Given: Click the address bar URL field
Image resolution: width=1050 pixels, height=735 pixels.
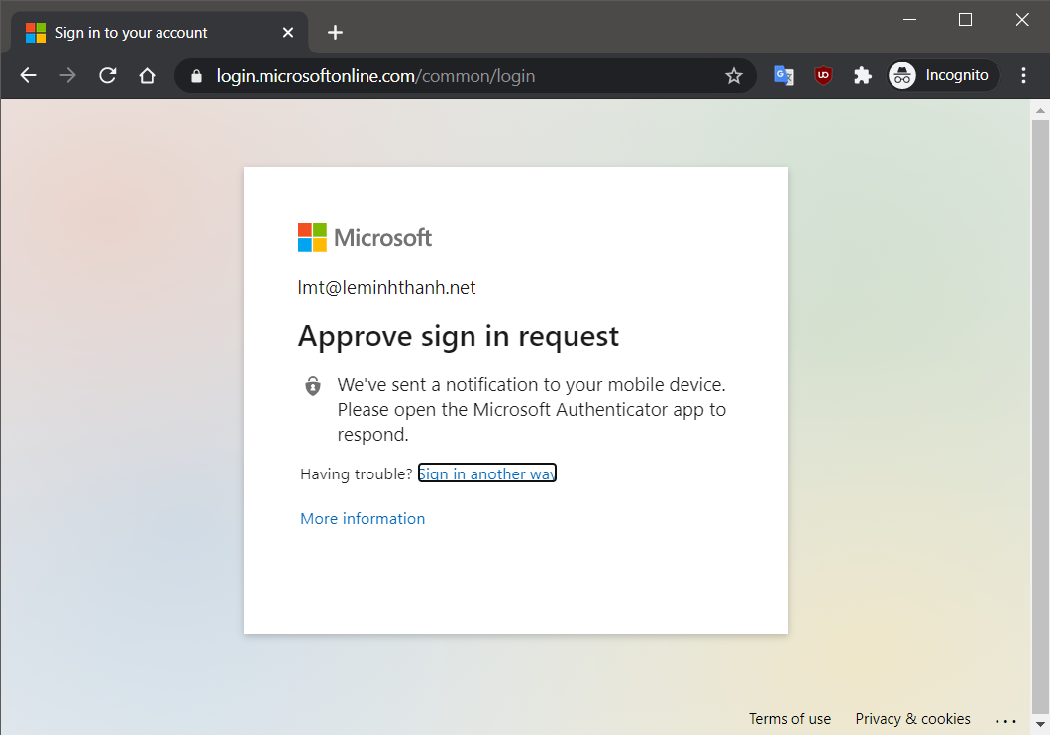Looking at the screenshot, I should pos(465,76).
